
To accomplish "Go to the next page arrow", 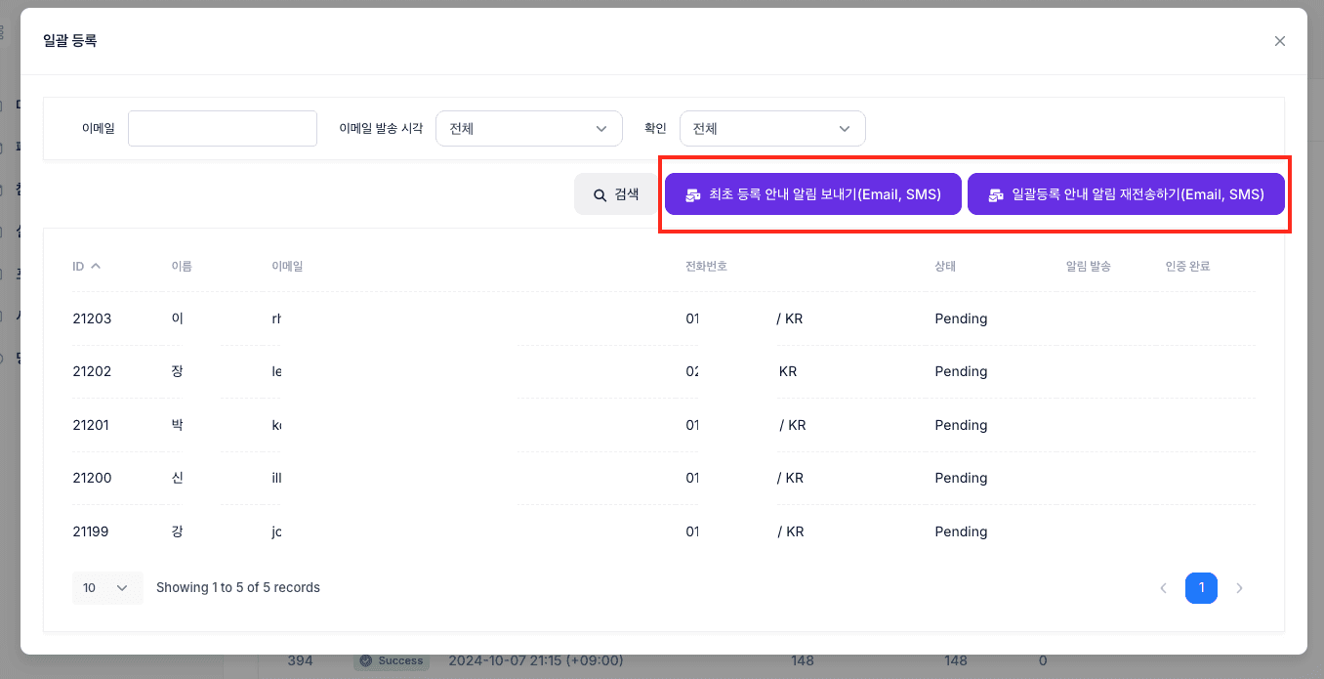I will 1239,588.
